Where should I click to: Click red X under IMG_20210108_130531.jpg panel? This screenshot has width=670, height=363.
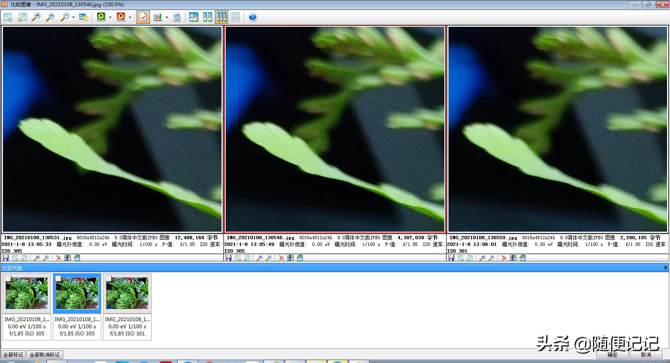click(59, 258)
